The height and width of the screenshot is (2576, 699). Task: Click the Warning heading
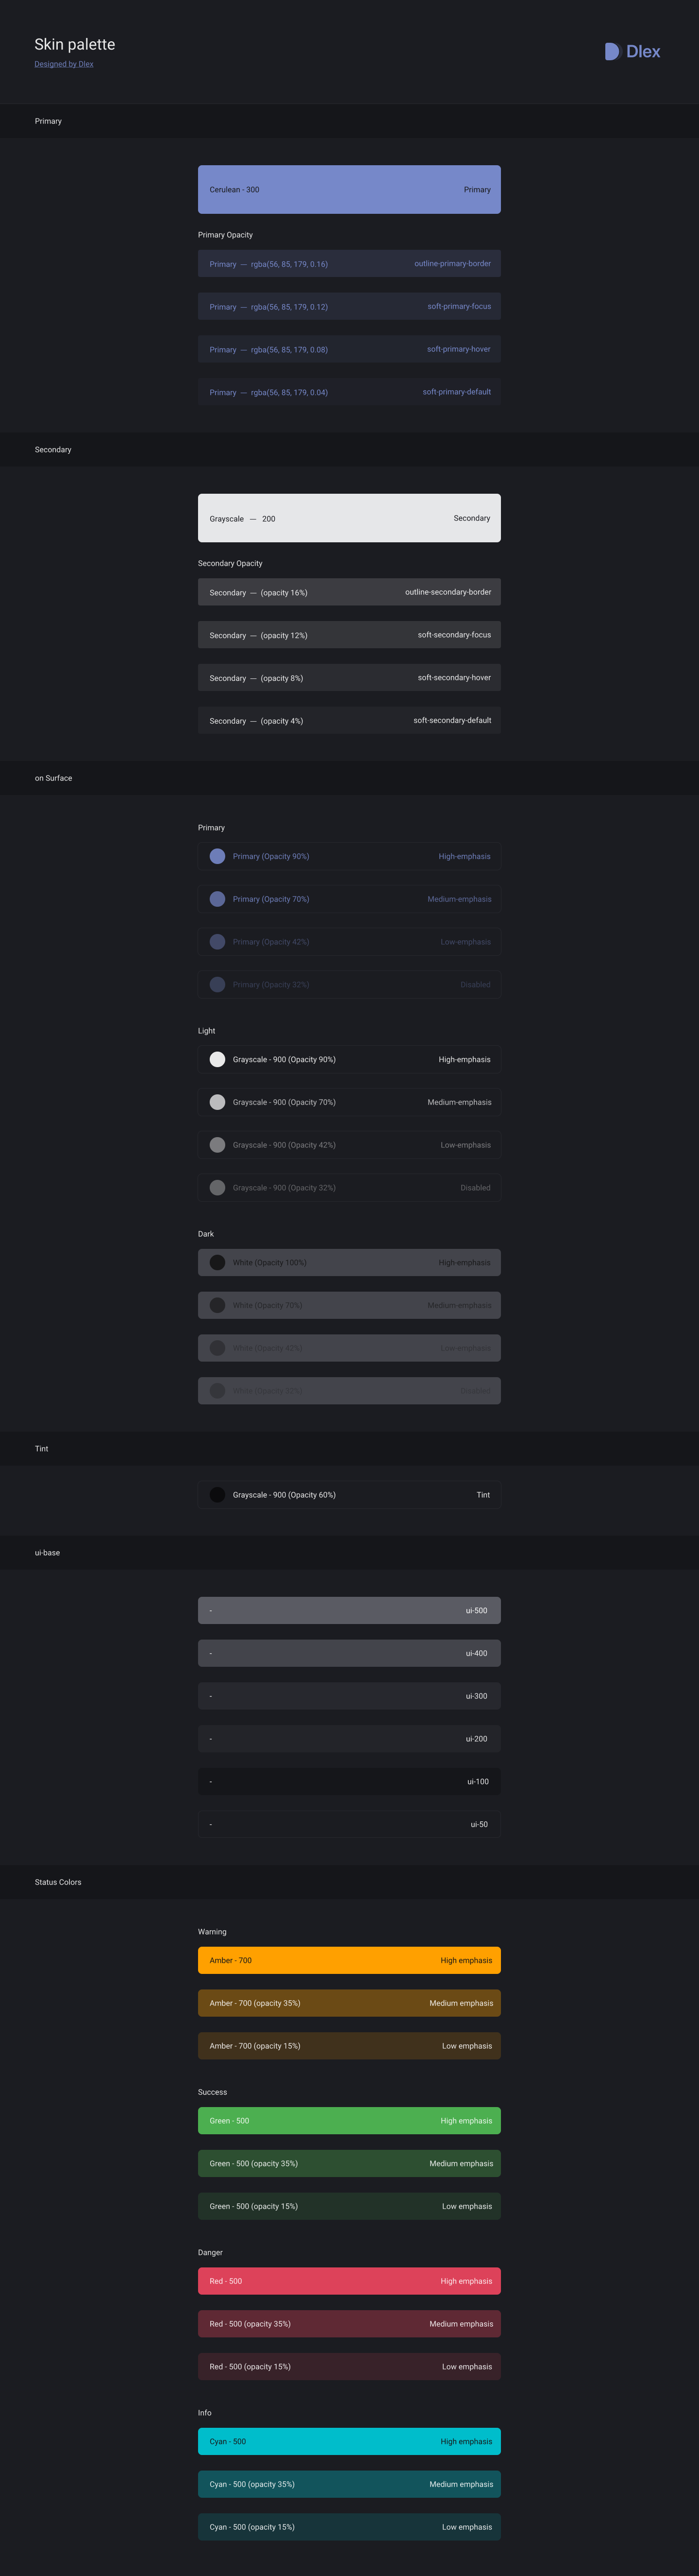click(x=212, y=1932)
